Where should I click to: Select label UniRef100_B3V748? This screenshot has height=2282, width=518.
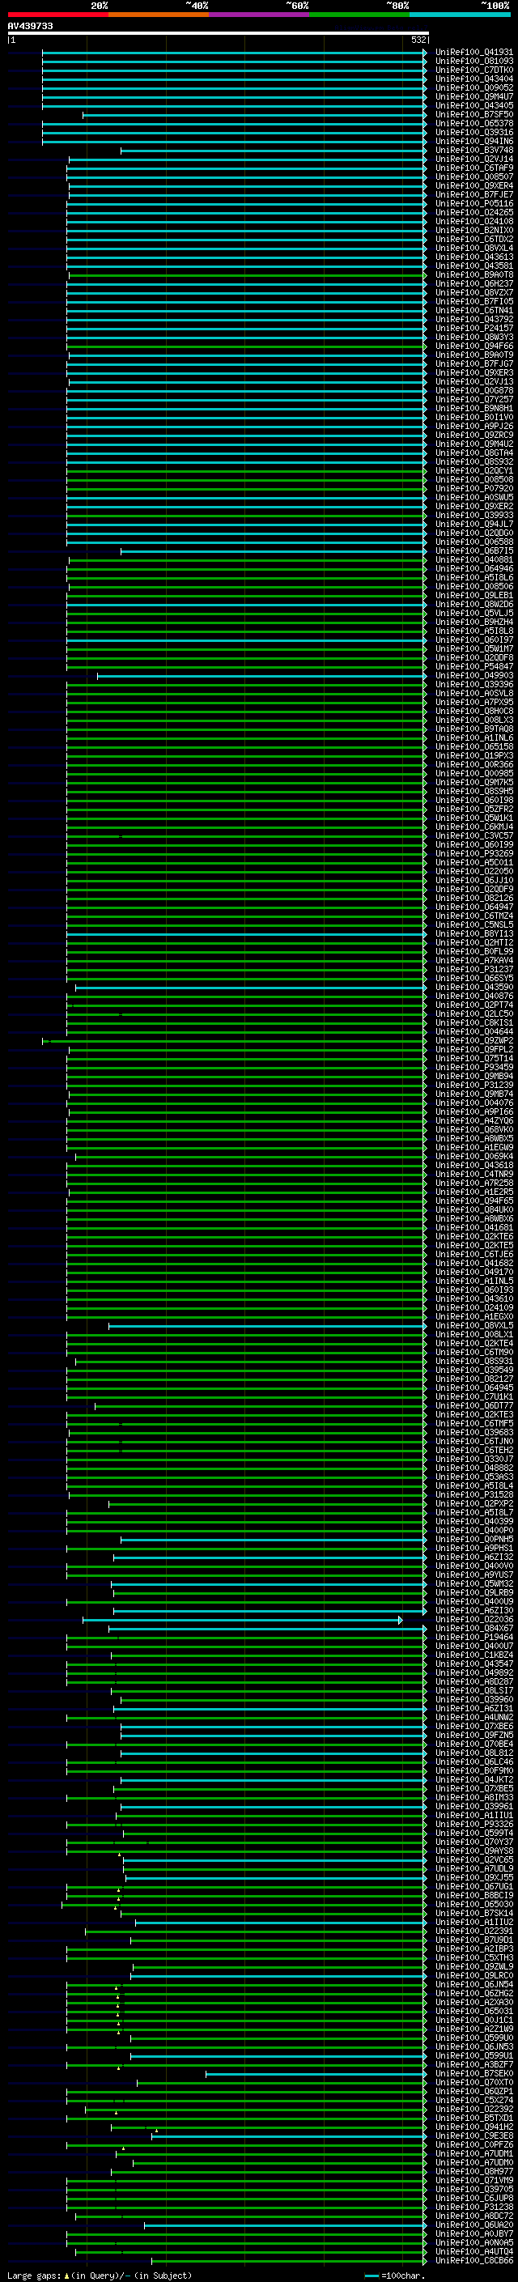(473, 151)
